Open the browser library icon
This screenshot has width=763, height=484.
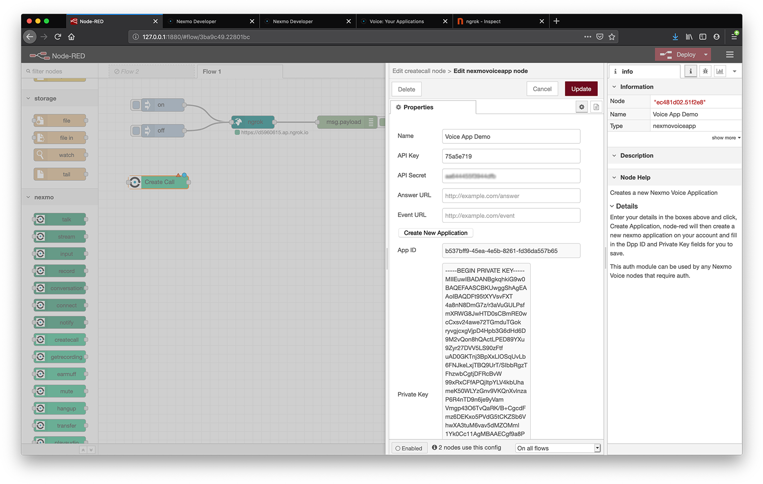[x=689, y=37]
